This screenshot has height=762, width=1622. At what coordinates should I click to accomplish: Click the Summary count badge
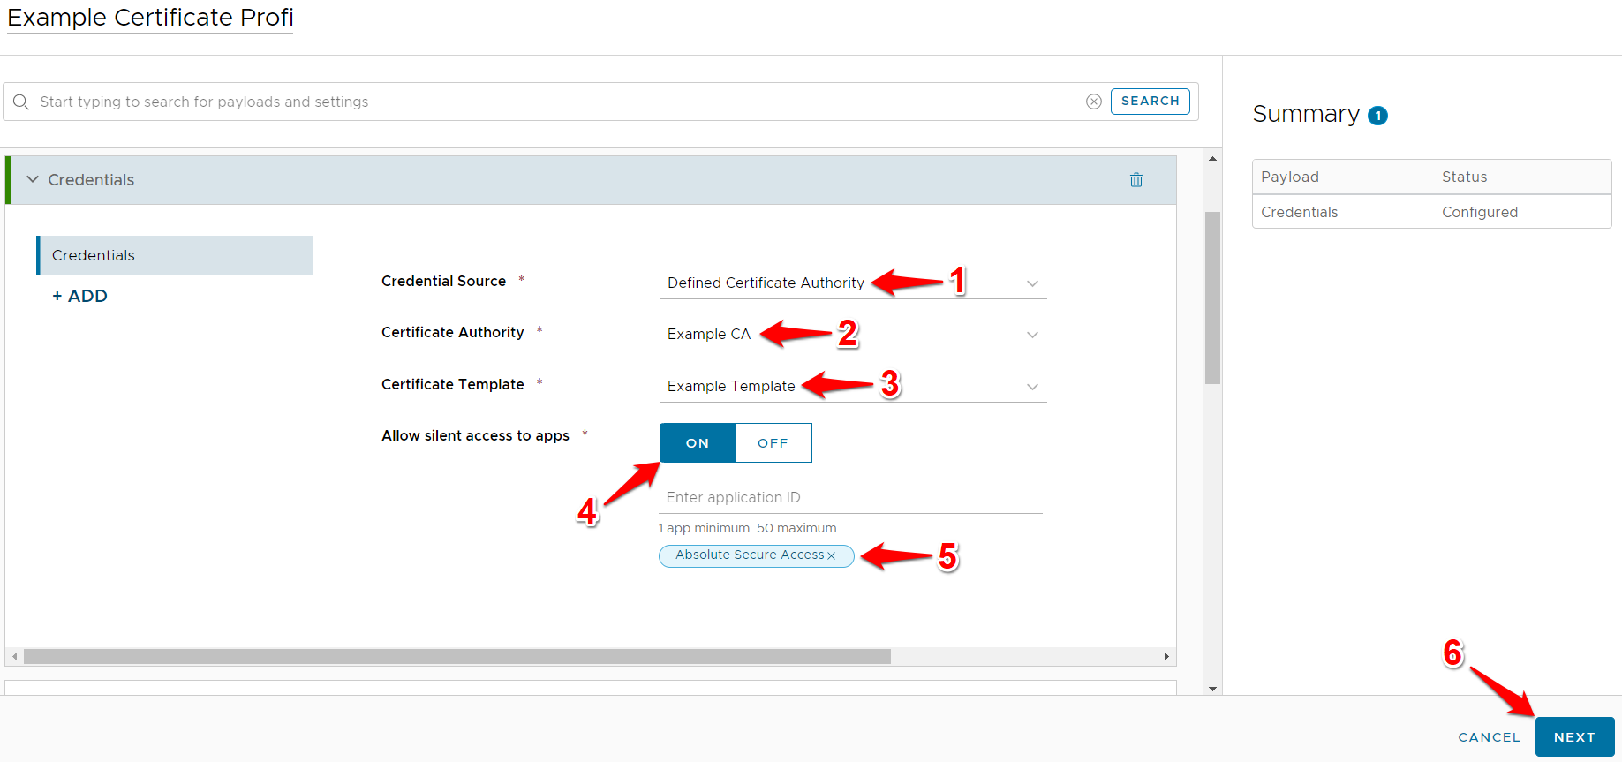[1377, 116]
